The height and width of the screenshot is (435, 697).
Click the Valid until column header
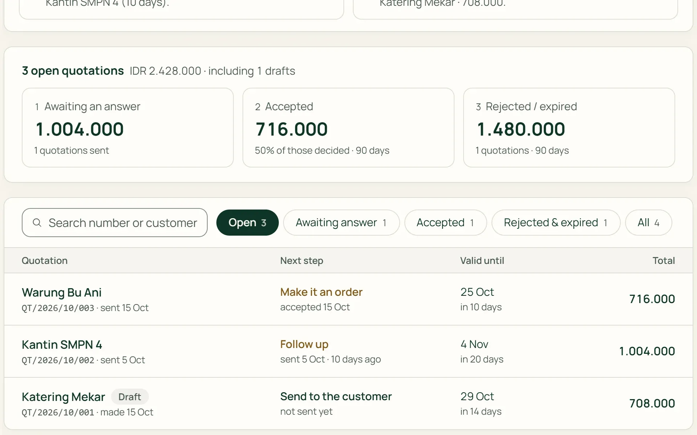pyautogui.click(x=482, y=261)
